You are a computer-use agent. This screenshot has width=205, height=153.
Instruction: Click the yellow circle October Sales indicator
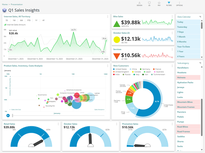117,40
